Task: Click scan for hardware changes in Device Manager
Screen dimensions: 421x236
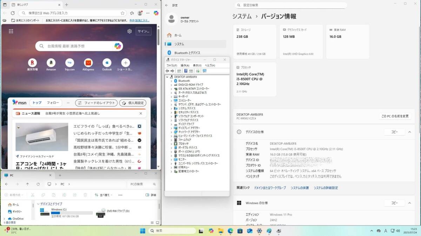Action: (205, 71)
